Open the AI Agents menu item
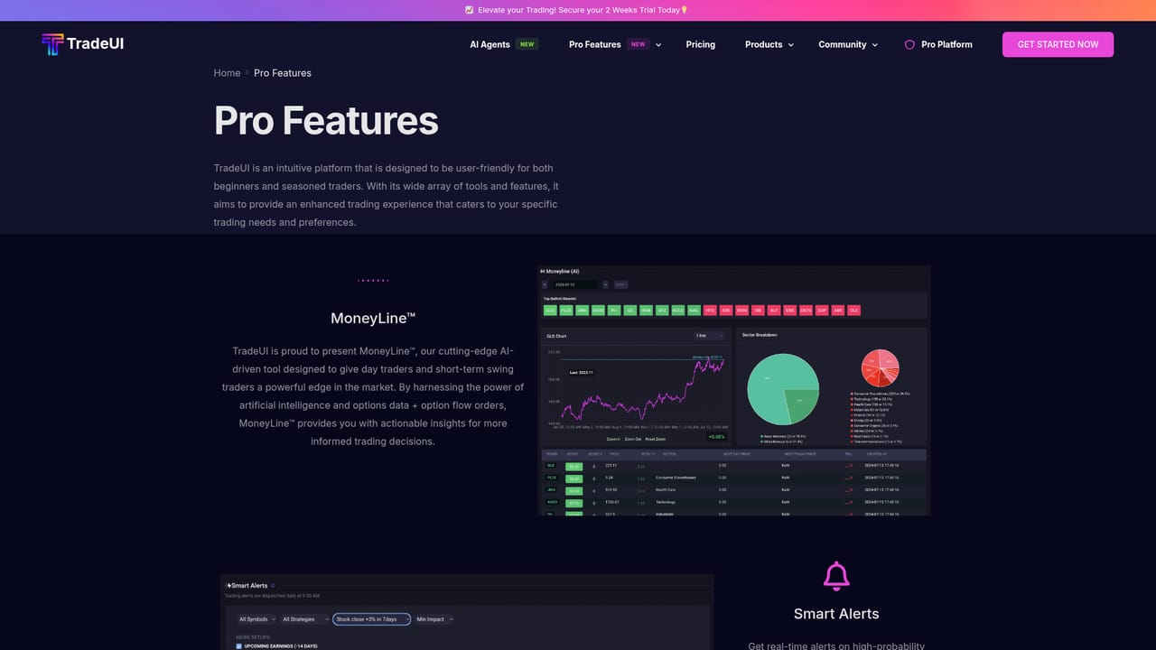The height and width of the screenshot is (650, 1156). tap(489, 44)
